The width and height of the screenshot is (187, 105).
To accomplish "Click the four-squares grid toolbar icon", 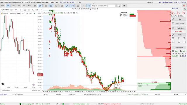I will pyautogui.click(x=62, y=6).
